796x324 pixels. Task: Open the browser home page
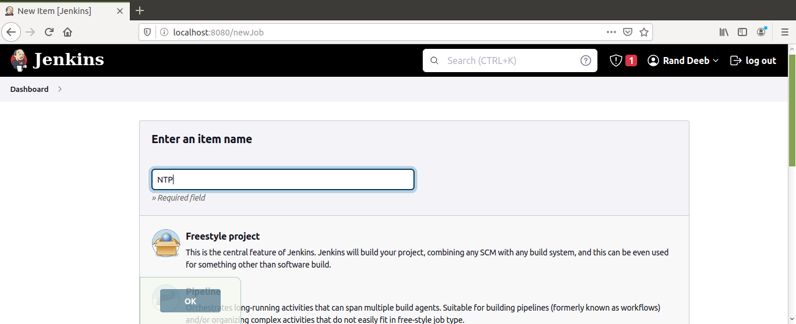68,32
